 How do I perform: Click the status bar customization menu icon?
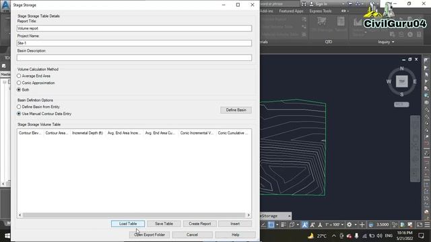coord(427,225)
